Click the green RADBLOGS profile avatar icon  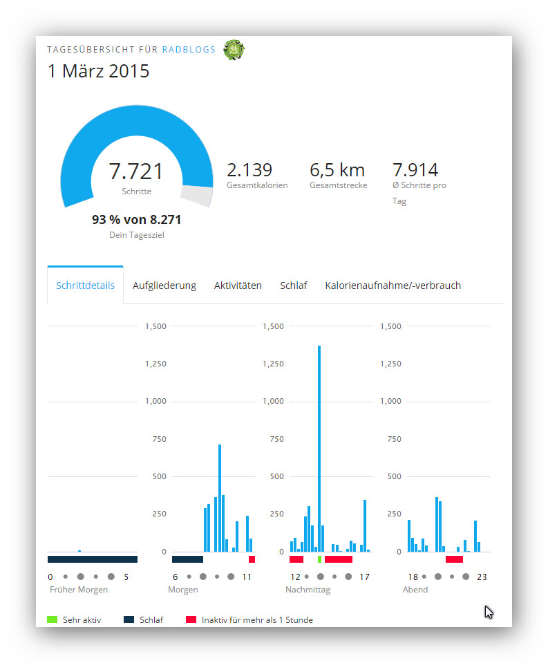click(x=234, y=50)
